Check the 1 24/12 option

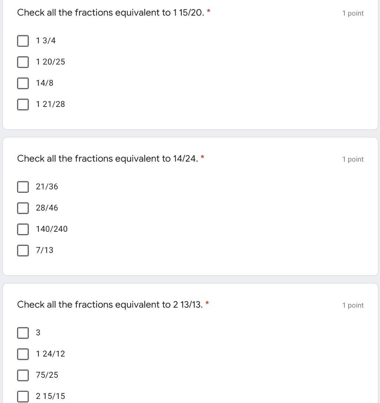tap(23, 354)
